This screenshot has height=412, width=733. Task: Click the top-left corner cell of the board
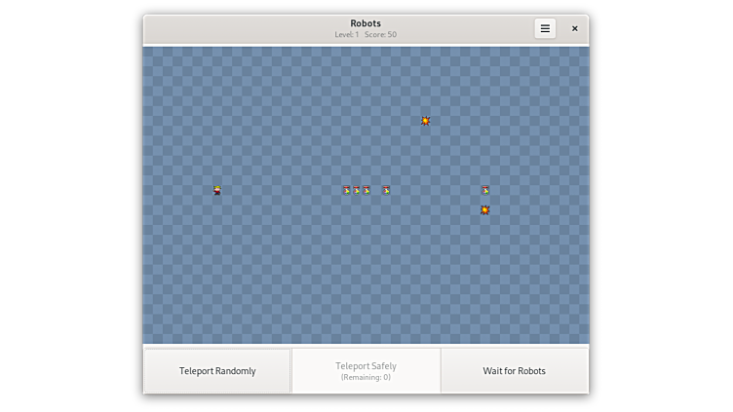pyautogui.click(x=148, y=53)
